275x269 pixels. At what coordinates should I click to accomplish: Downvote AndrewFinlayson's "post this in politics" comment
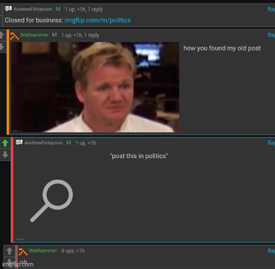pyautogui.click(x=5, y=154)
